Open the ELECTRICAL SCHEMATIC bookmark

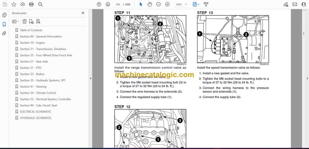(x=35, y=112)
